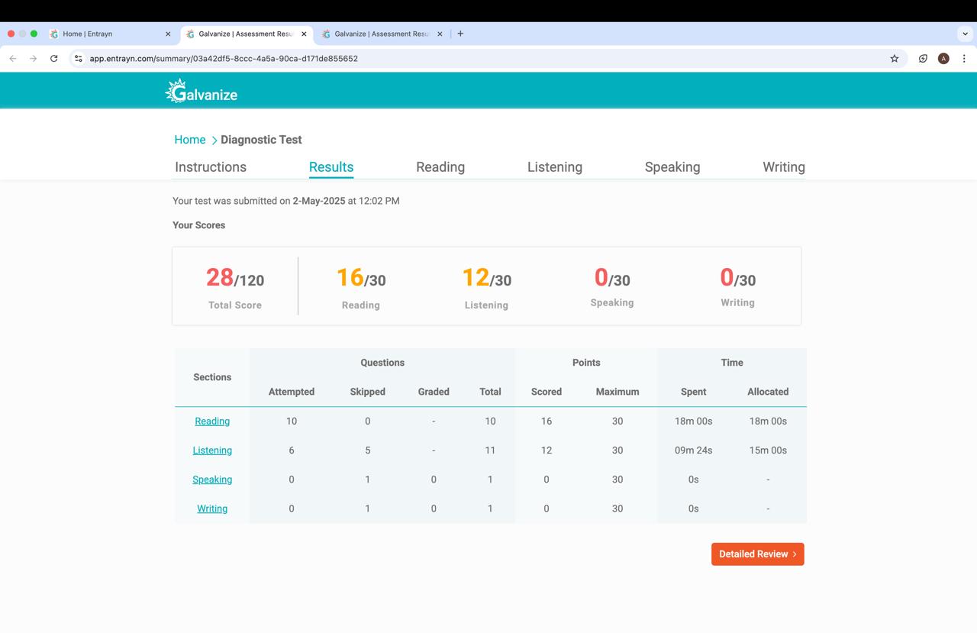This screenshot has width=977, height=633.
Task: Click the Galvanize logo in the header
Action: click(202, 91)
